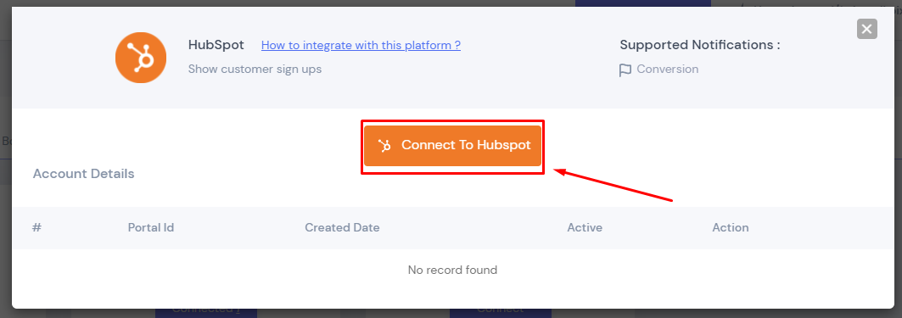Close the HubSpot integration dialog
The image size is (902, 318).
(x=867, y=29)
